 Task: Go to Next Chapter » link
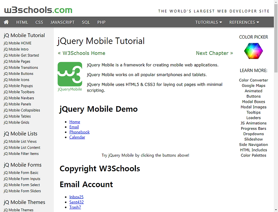(214, 53)
